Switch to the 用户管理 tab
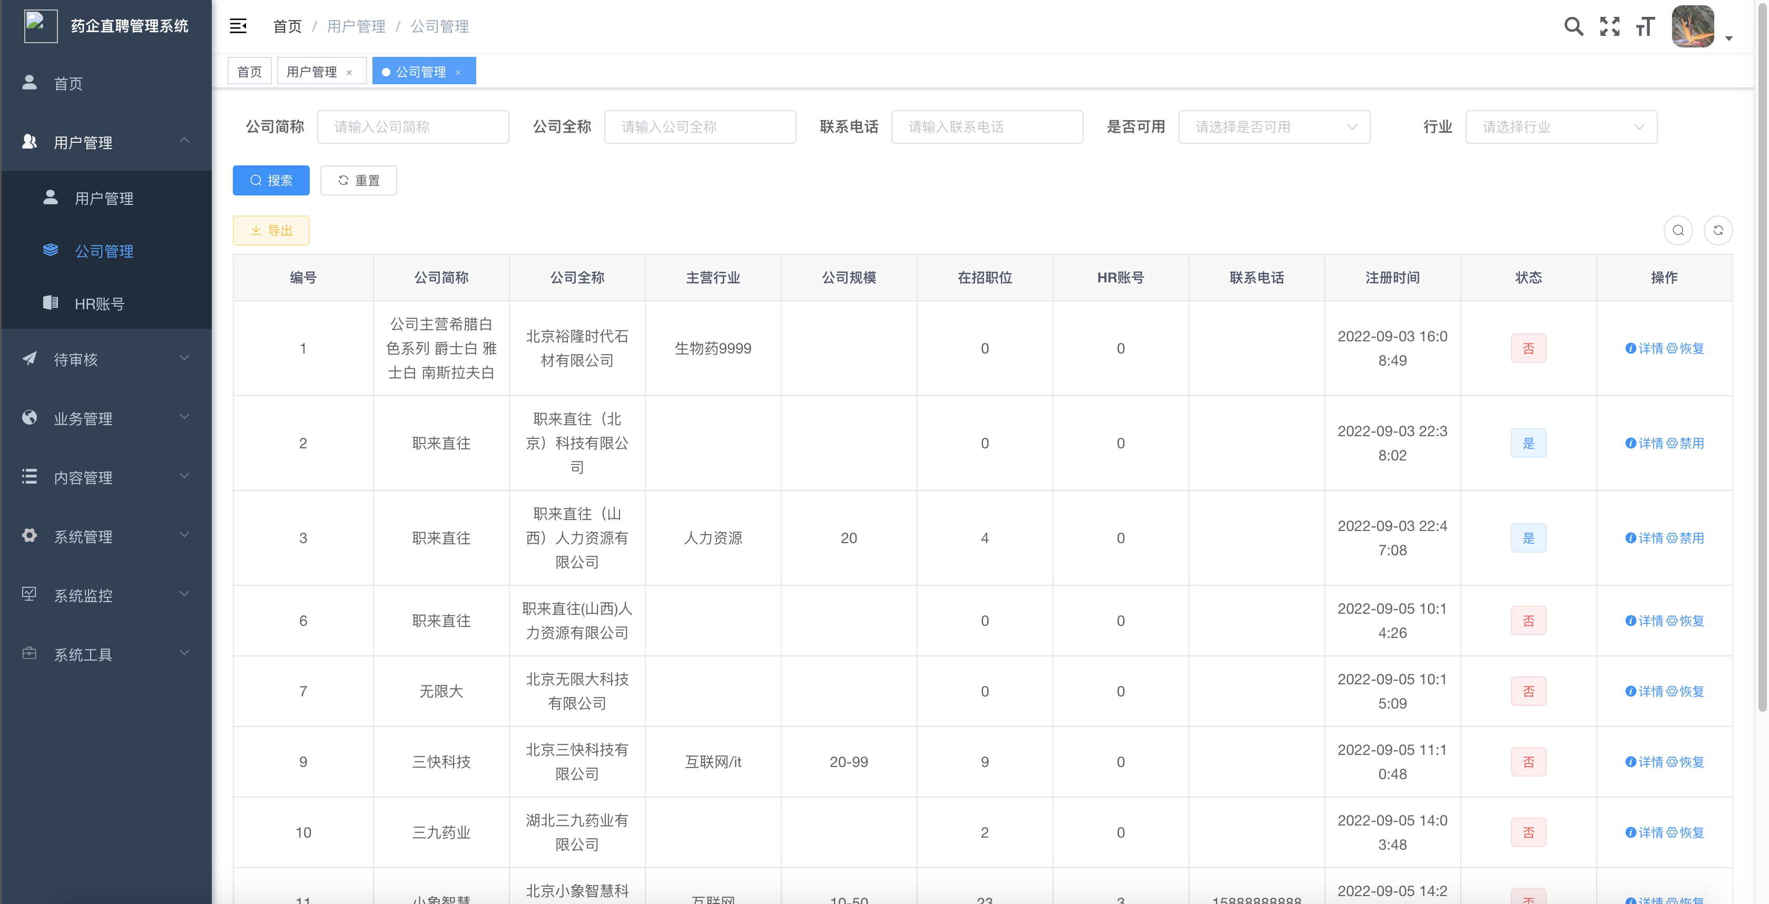Screen dimensions: 1769x904 coord(311,72)
